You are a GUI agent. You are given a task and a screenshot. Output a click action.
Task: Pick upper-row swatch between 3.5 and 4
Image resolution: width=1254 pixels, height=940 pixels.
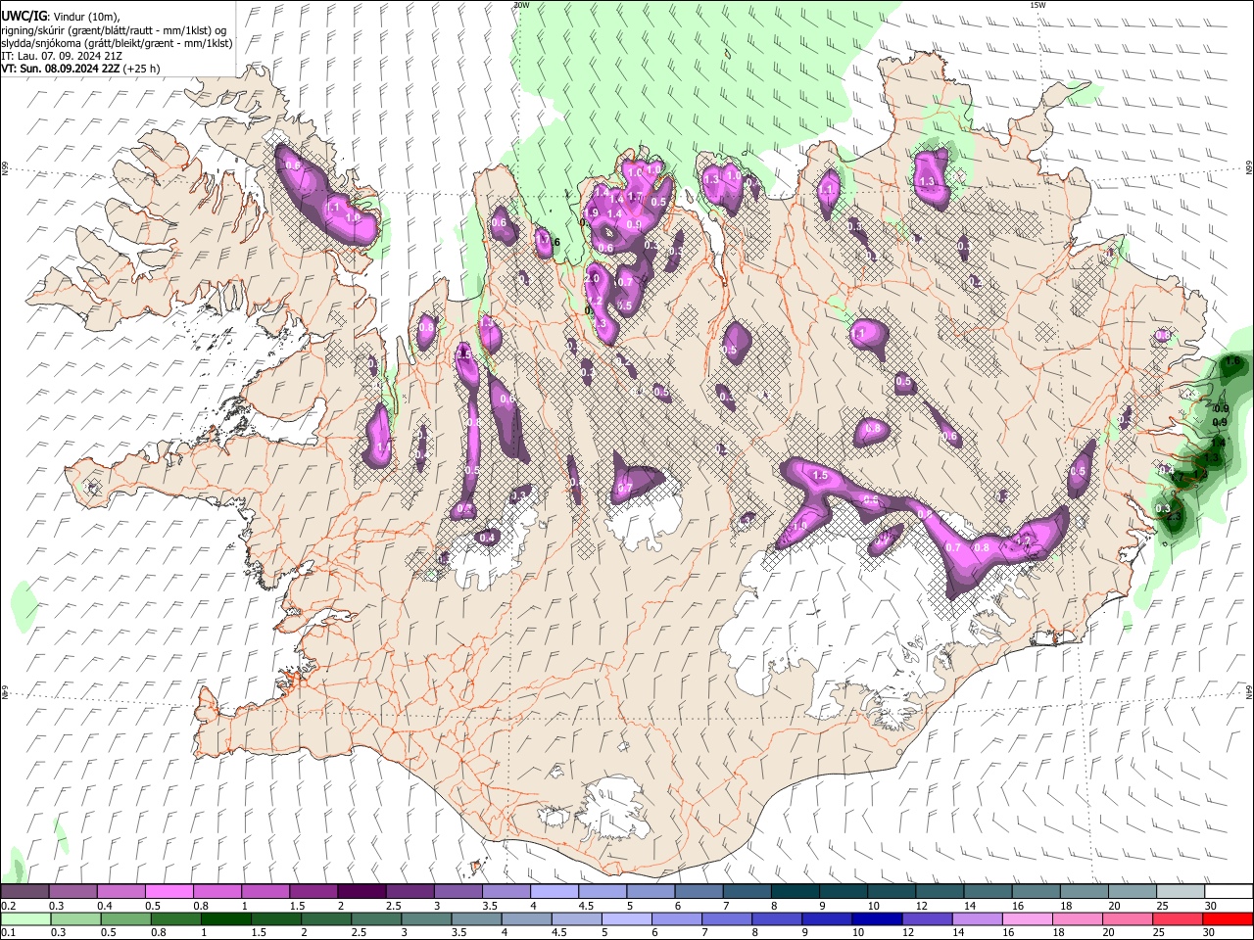click(x=506, y=891)
